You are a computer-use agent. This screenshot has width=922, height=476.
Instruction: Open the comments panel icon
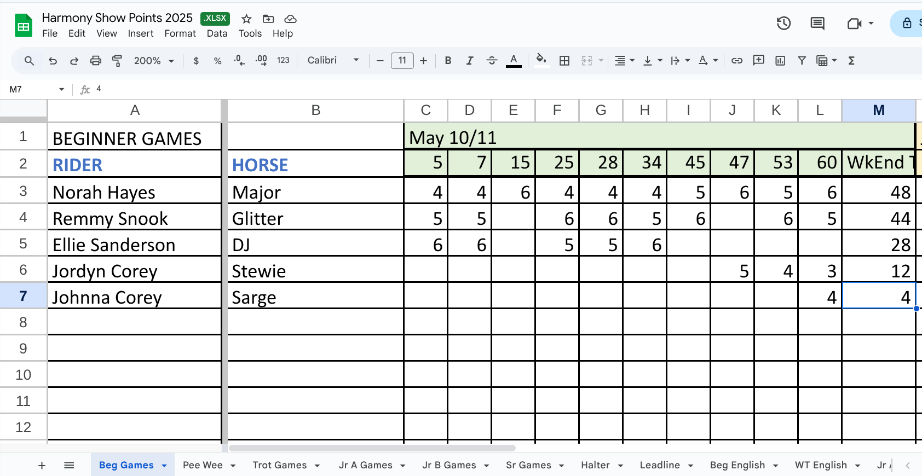tap(817, 24)
